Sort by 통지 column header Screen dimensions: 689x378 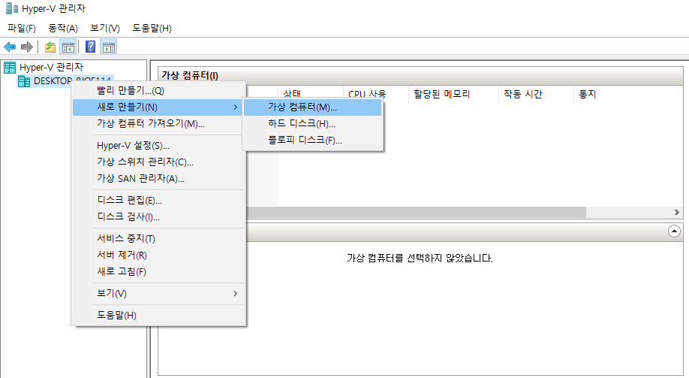[x=587, y=94]
